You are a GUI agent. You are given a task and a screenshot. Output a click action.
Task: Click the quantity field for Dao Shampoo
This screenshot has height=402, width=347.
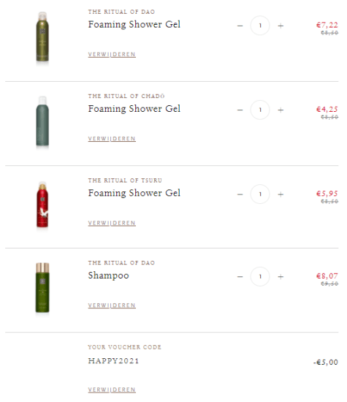(260, 276)
